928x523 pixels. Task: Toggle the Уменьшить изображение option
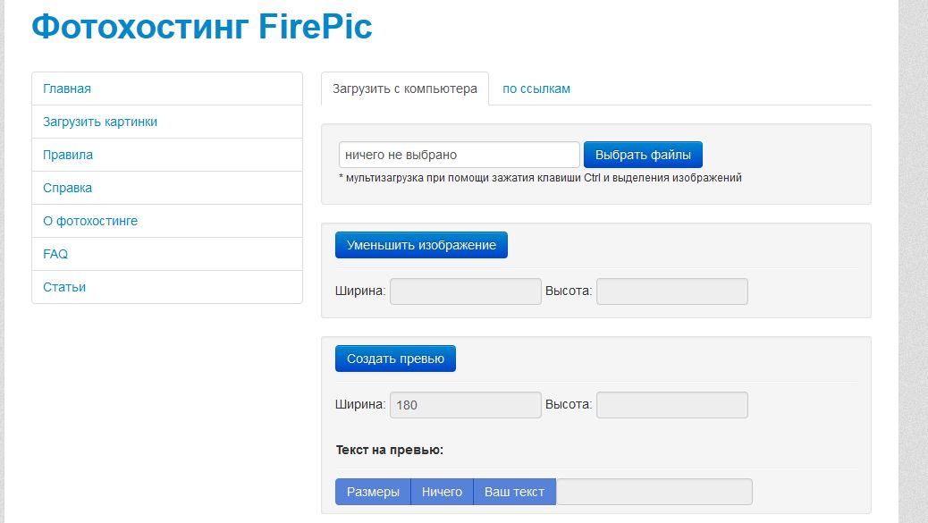click(x=421, y=245)
